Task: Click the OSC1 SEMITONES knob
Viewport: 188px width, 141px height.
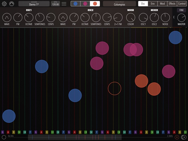Action: [x=40, y=18]
